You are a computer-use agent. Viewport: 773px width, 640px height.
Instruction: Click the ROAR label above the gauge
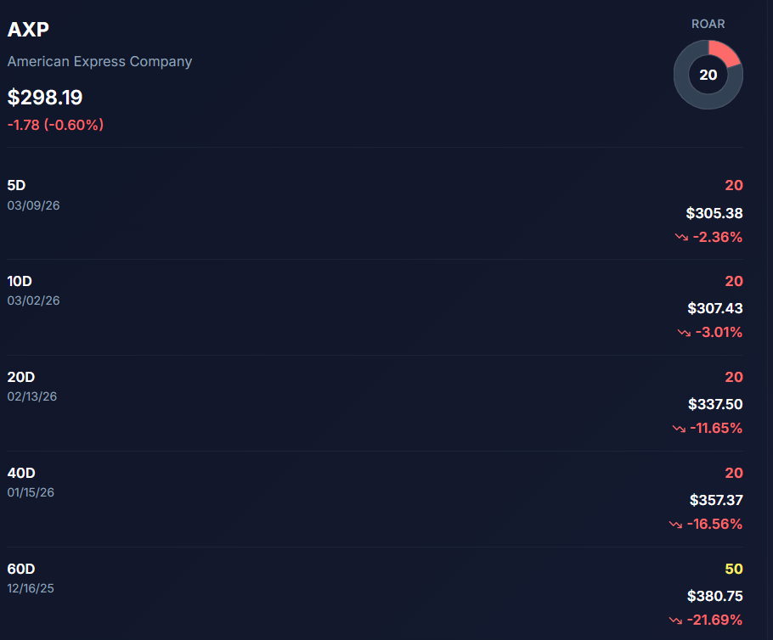(x=708, y=24)
